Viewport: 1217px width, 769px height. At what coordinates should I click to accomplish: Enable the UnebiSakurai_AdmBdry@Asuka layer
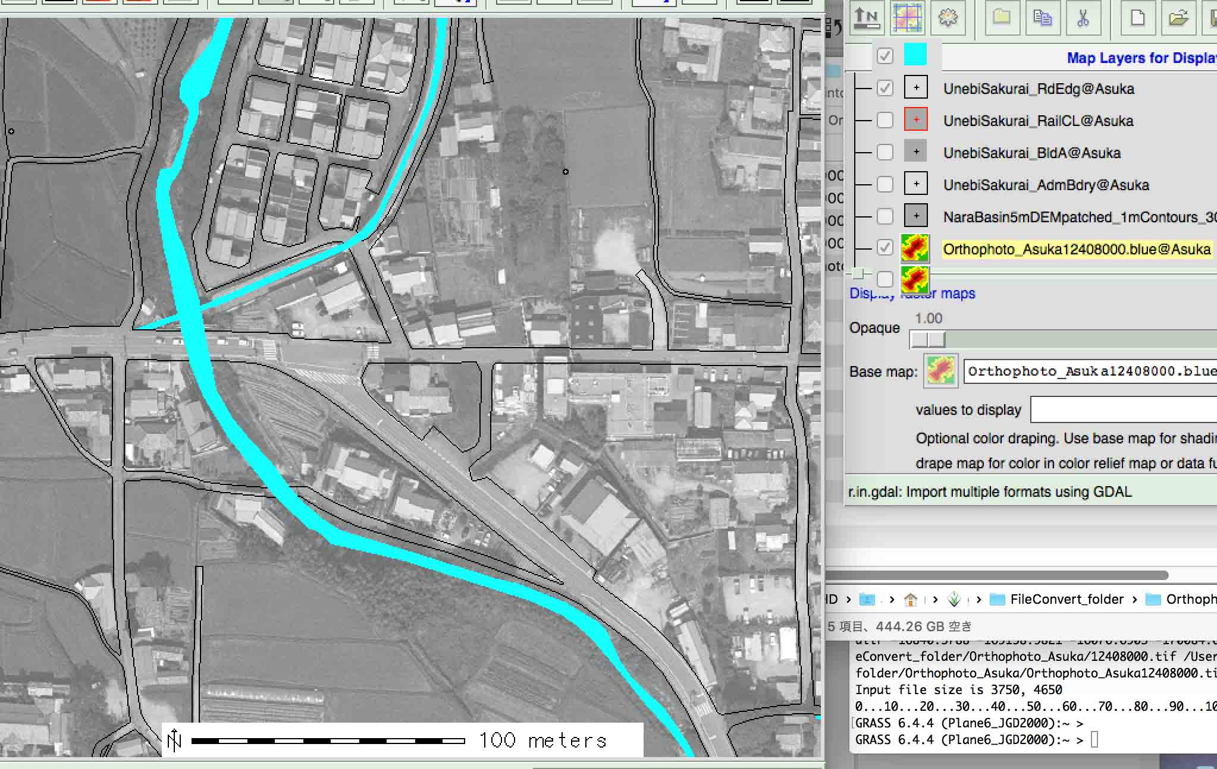(885, 184)
